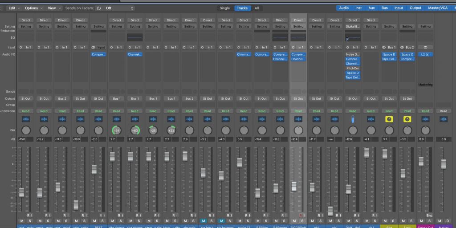Click the yellow knob icon on Bus 2 strip

407,119
